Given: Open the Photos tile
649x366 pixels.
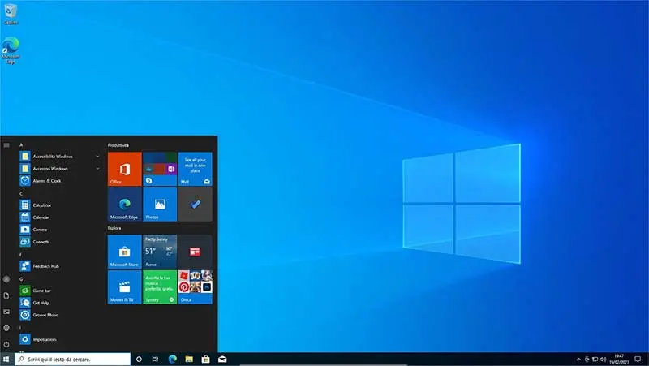Looking at the screenshot, I should pos(160,205).
